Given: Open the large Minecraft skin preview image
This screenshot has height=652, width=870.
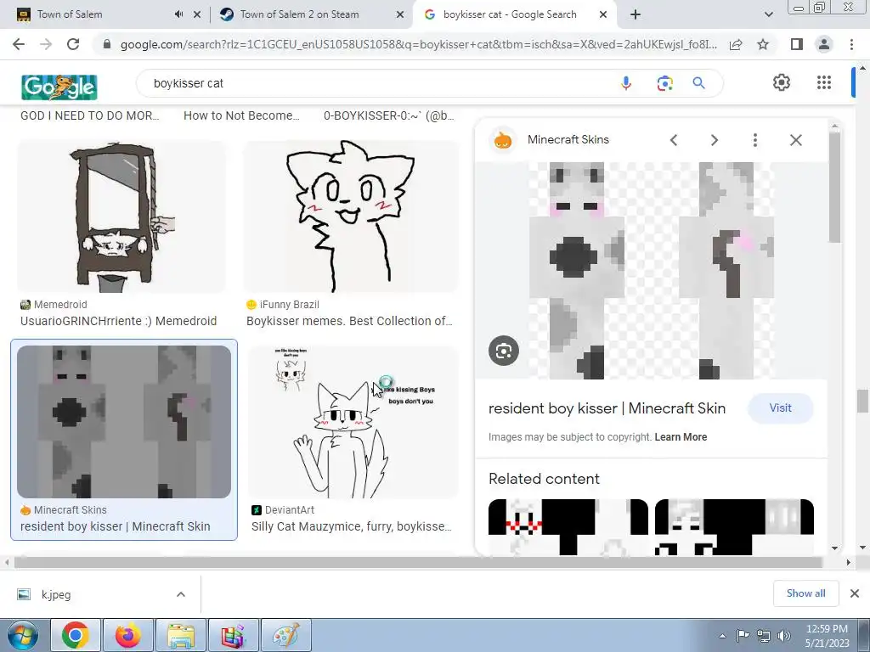Looking at the screenshot, I should (652, 271).
